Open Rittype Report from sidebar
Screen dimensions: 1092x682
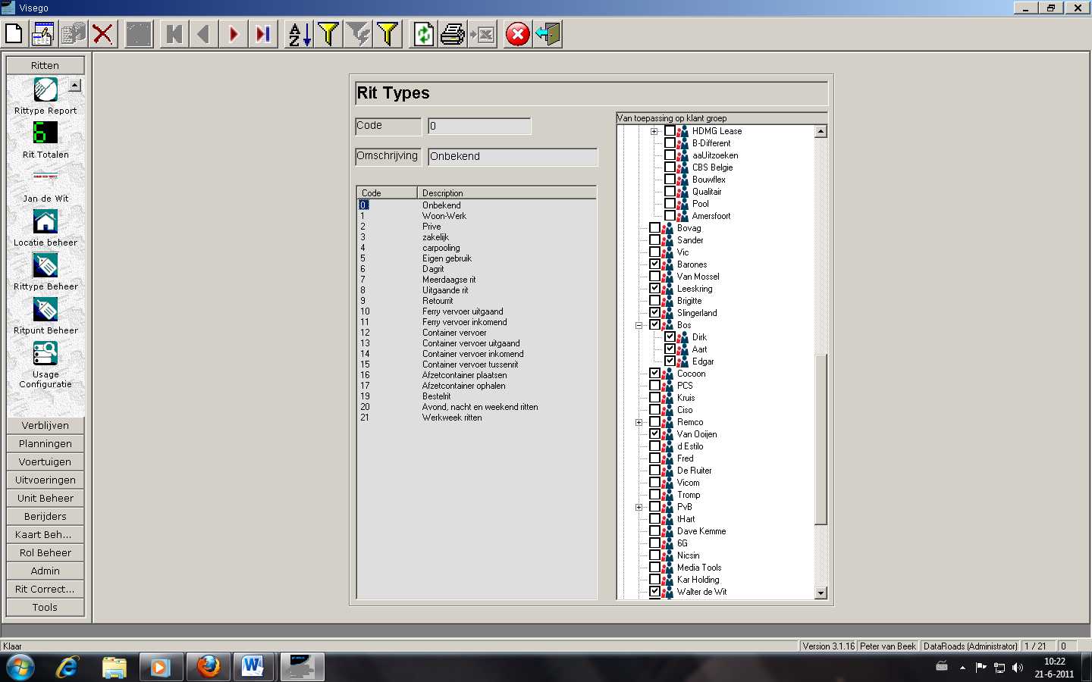click(x=45, y=96)
